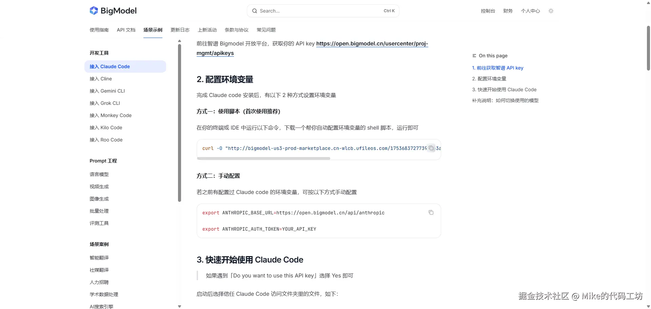The height and width of the screenshot is (309, 651).
Task: Click the Prompt 工程 sidebar group title
Action: [x=103, y=161]
